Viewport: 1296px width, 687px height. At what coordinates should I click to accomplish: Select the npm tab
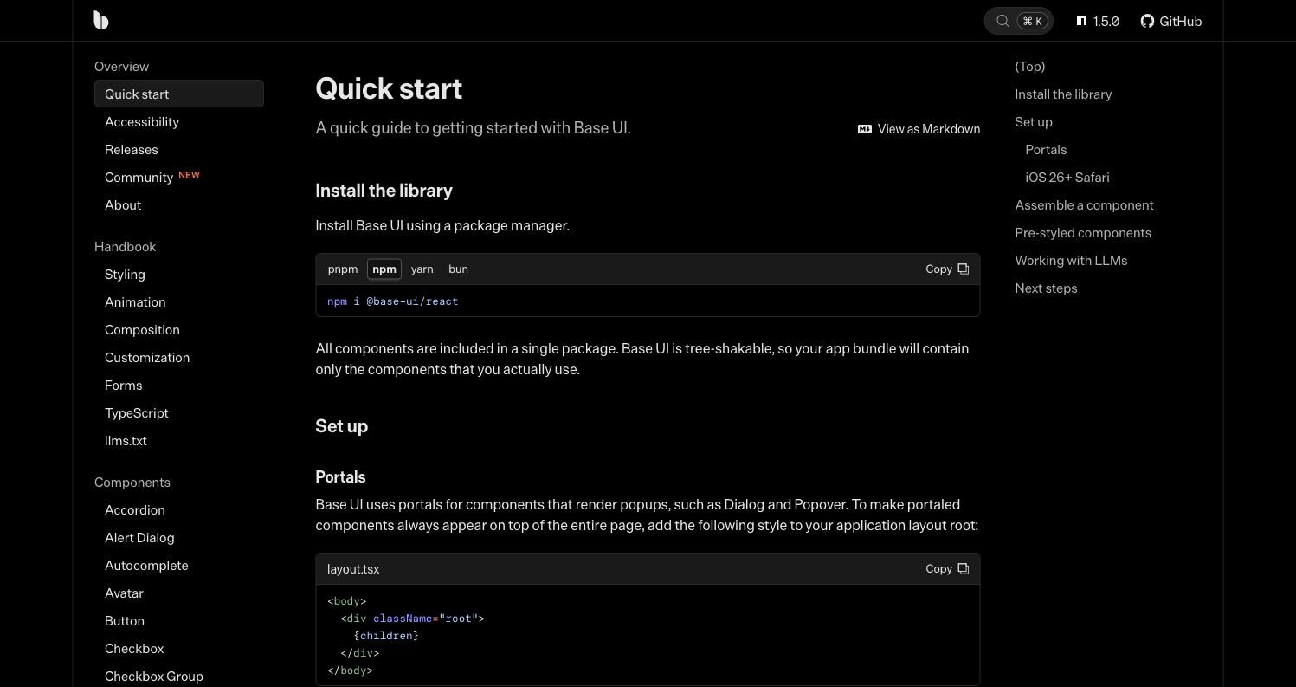(x=384, y=269)
